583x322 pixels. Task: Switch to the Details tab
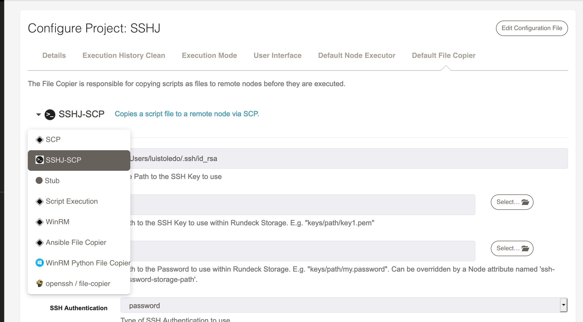click(54, 56)
